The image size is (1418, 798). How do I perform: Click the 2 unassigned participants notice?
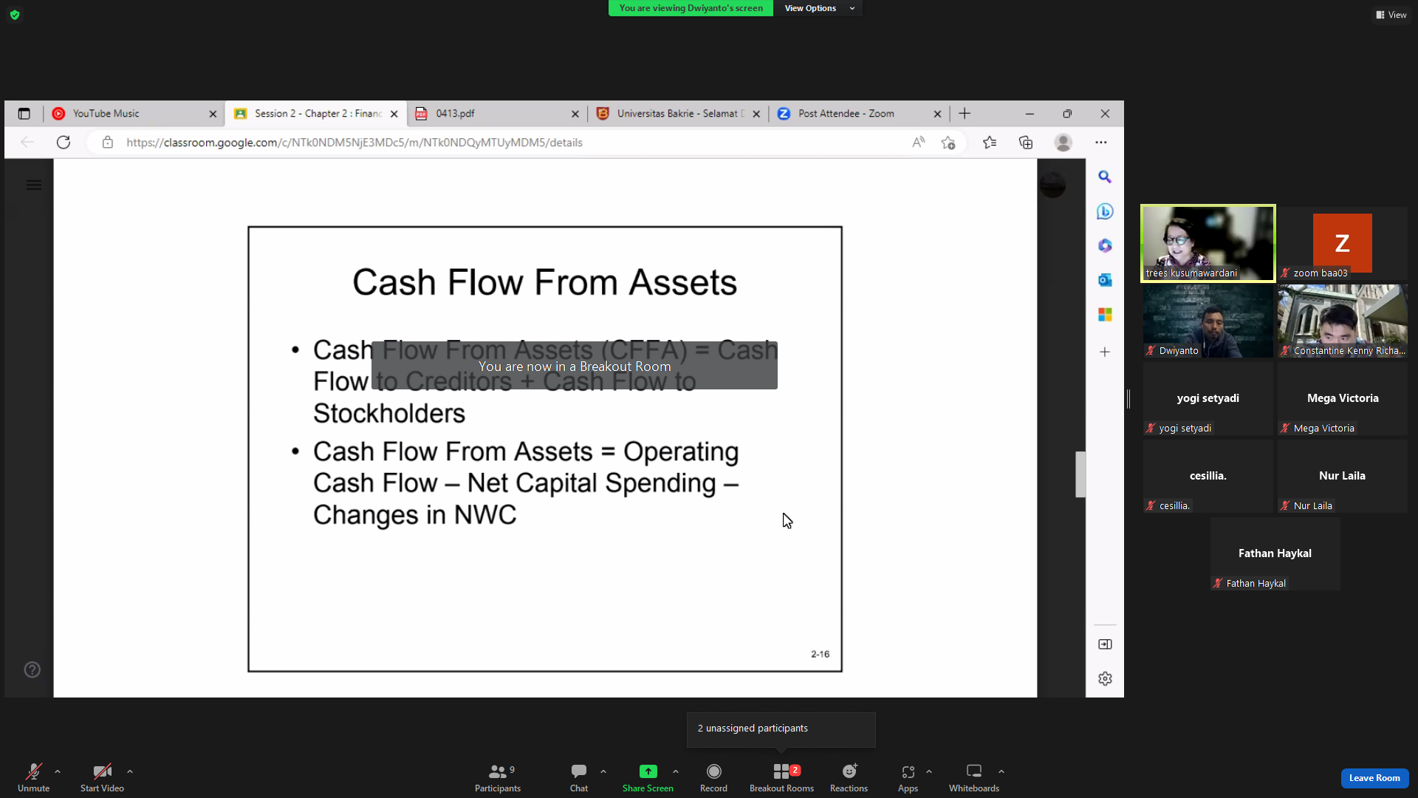point(781,729)
